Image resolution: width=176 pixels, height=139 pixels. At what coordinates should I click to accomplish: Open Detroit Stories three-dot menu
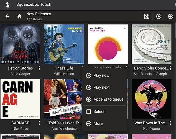point(39,68)
